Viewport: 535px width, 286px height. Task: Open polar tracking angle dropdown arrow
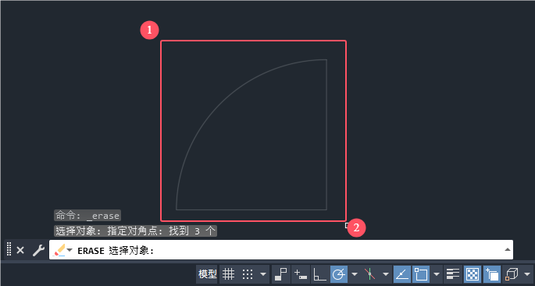[x=355, y=274]
